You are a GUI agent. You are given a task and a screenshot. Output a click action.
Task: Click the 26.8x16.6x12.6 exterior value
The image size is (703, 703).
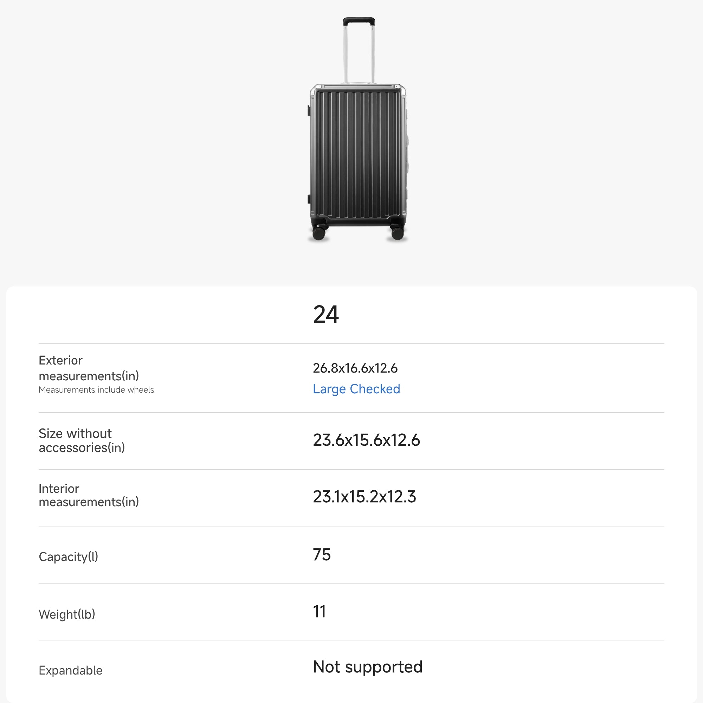(355, 368)
